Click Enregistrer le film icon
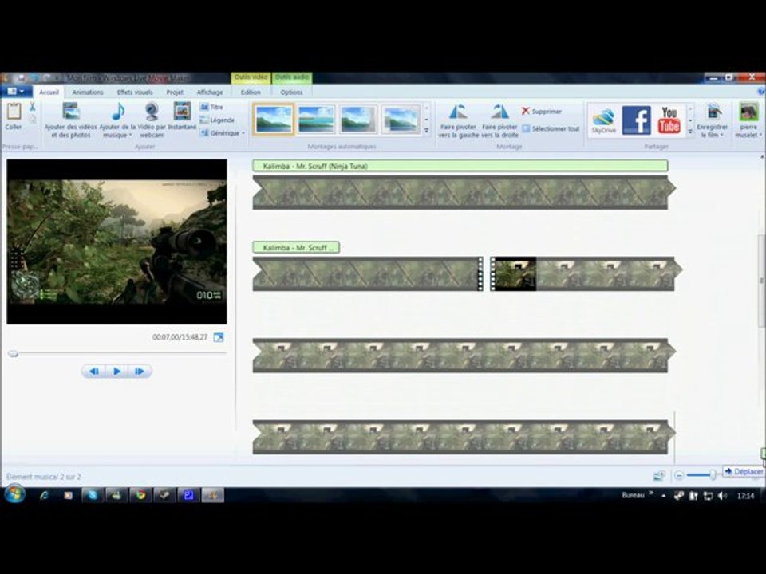 point(713,112)
